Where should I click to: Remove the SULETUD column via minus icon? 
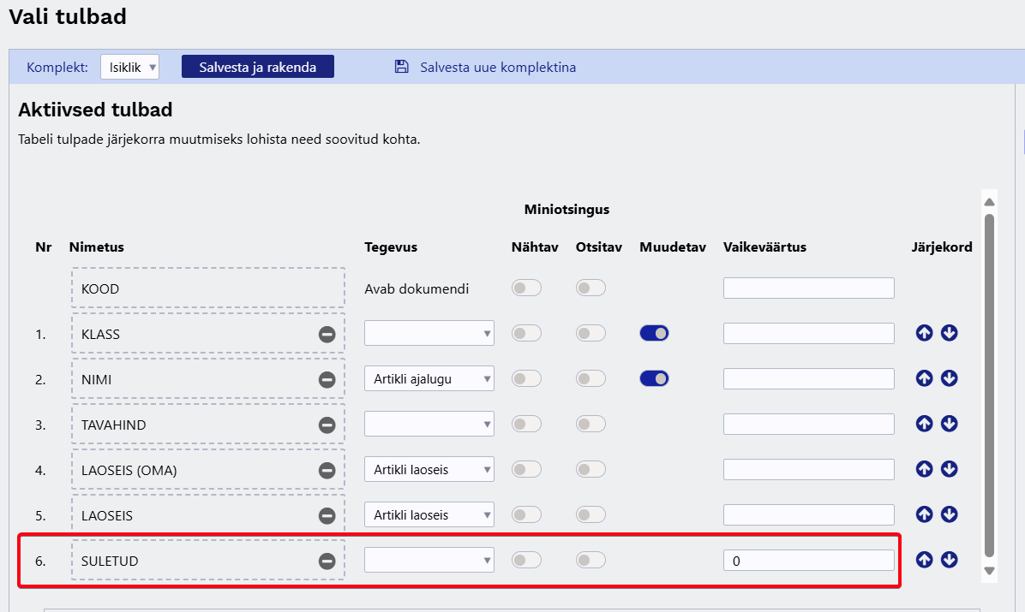coord(327,561)
